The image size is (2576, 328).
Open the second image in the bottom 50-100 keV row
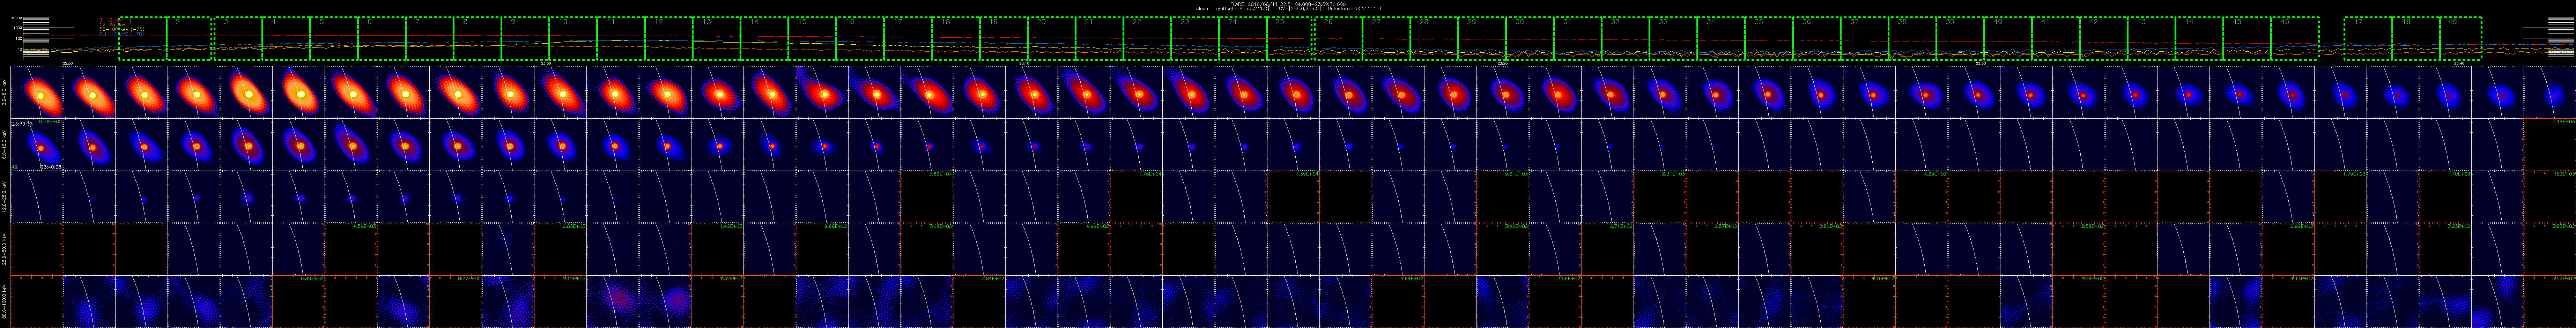tap(89, 302)
